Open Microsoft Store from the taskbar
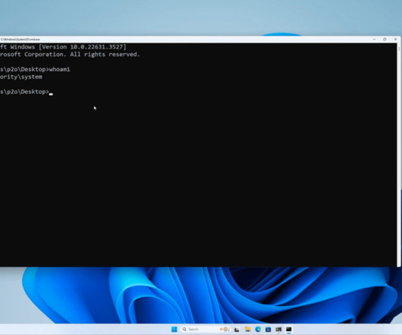This screenshot has width=402, height=335. click(269, 330)
